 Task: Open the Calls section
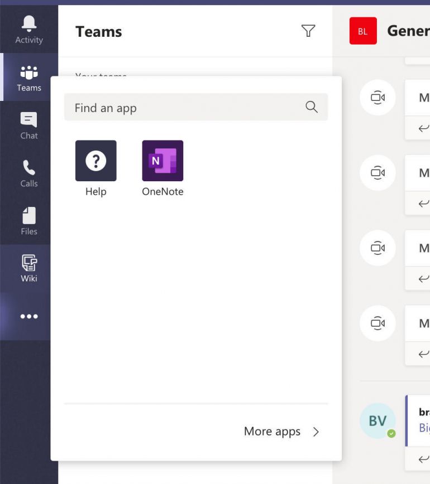pos(28,173)
